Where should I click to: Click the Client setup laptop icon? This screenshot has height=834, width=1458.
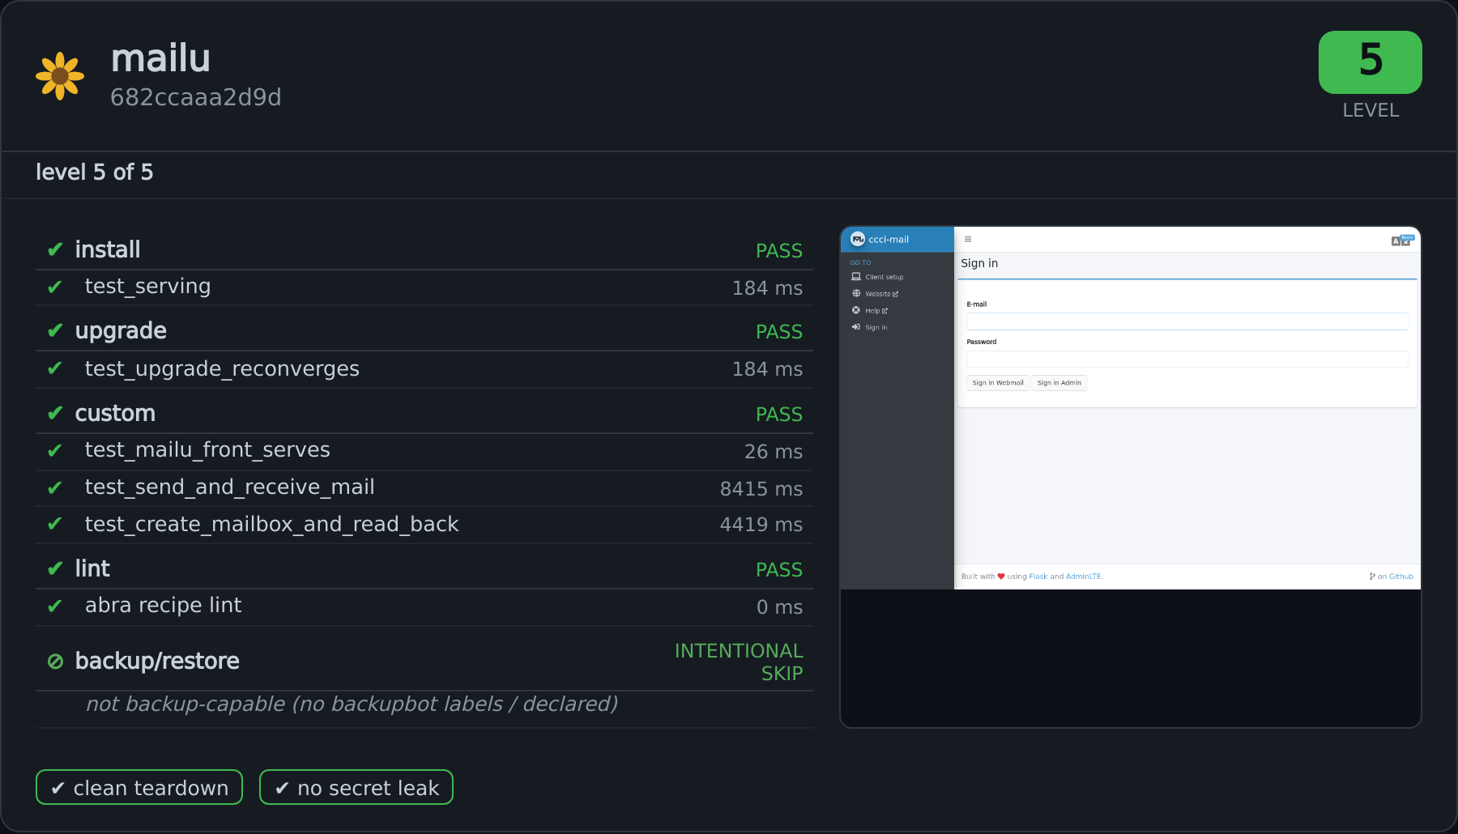click(856, 277)
